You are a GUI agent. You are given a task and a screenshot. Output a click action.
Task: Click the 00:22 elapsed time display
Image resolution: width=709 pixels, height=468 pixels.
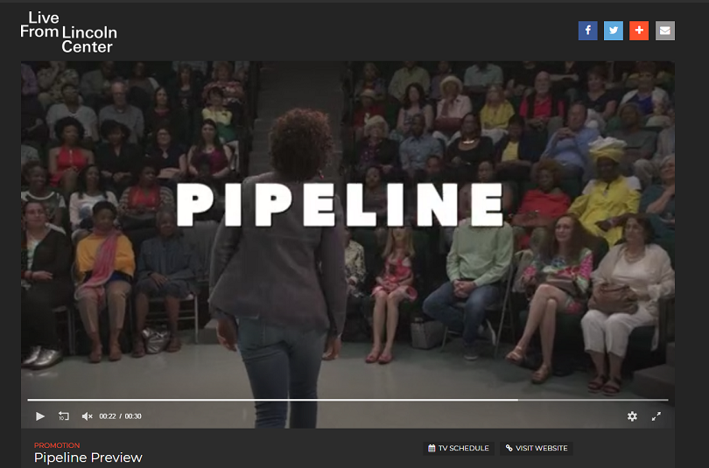[x=108, y=416]
